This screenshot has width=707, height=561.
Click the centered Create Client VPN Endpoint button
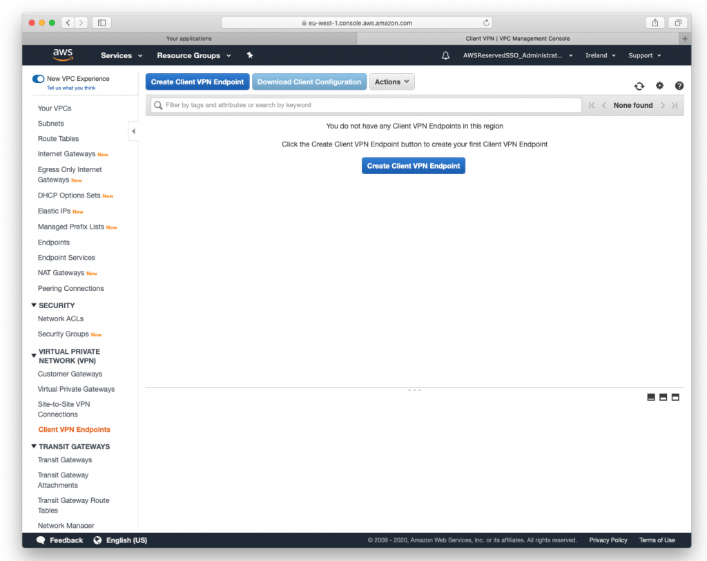(x=414, y=166)
